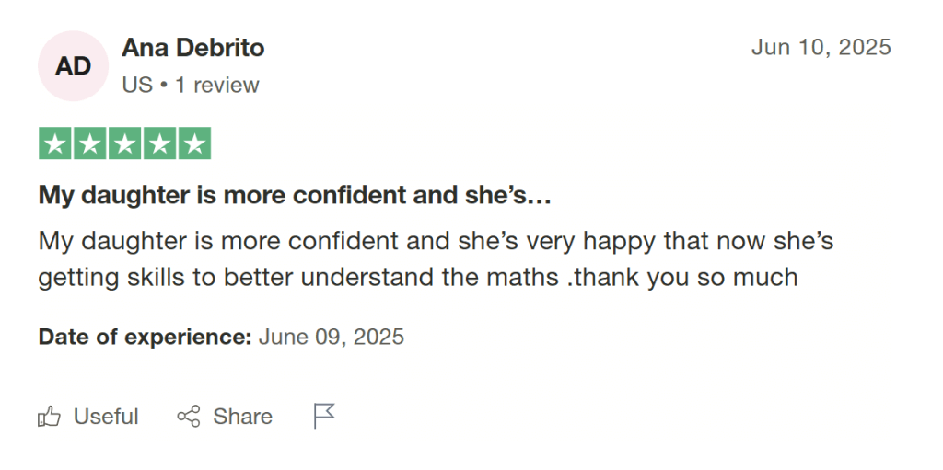Click the fourth green rating star

pyautogui.click(x=159, y=143)
